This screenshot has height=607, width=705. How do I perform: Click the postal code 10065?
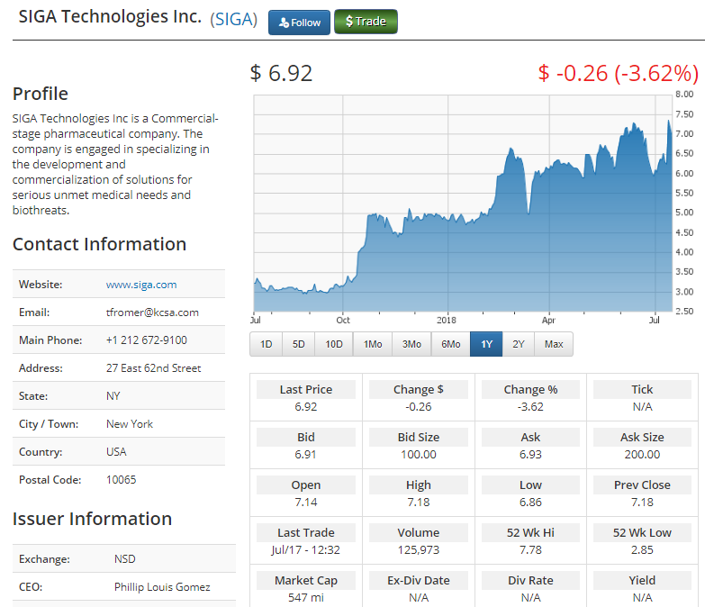click(x=121, y=480)
